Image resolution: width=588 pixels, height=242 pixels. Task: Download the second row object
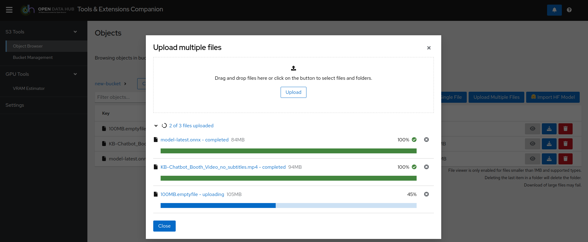(549, 144)
